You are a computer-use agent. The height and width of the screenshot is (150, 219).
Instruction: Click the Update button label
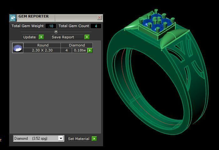tap(30, 37)
